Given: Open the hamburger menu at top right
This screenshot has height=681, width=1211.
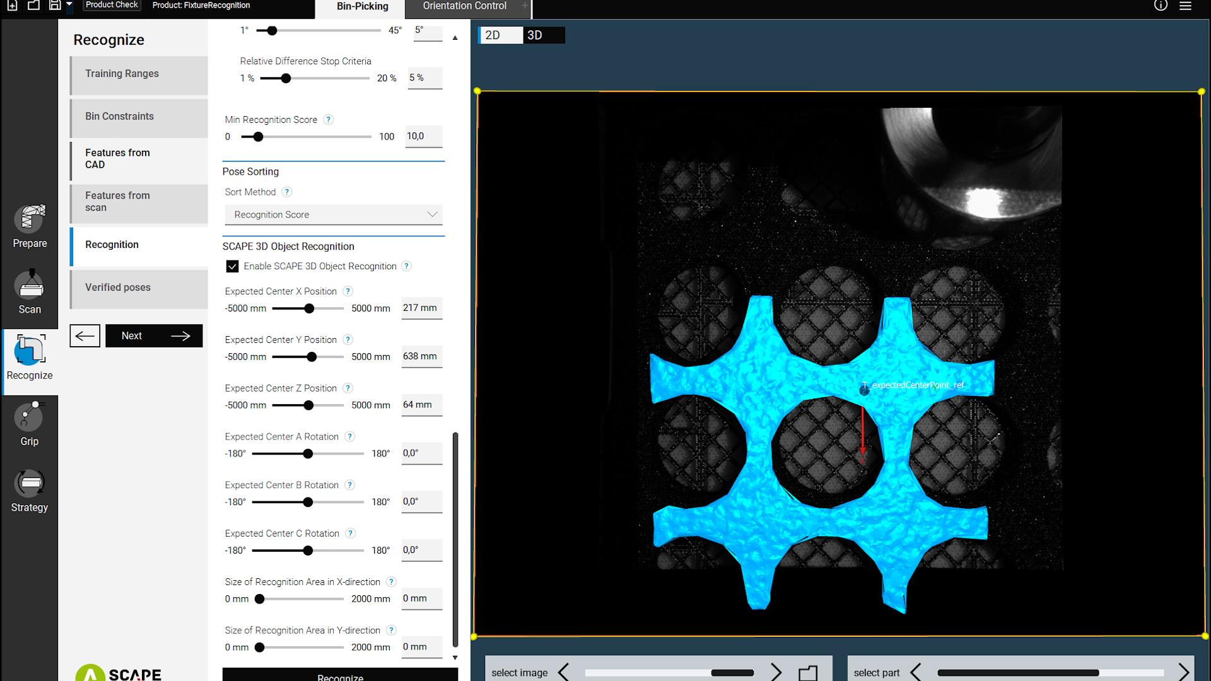Looking at the screenshot, I should click(1185, 6).
